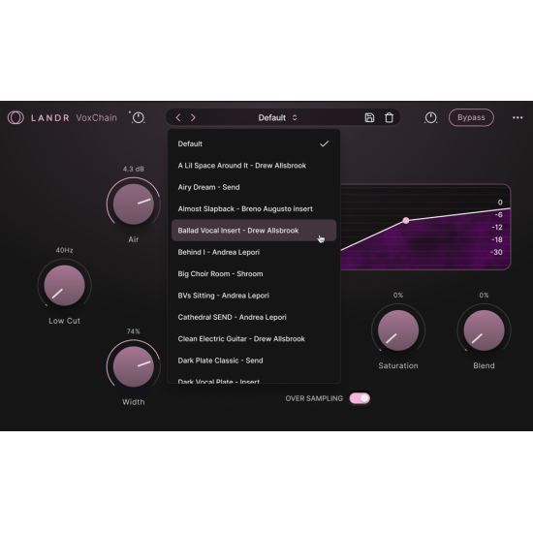The height and width of the screenshot is (533, 533).
Task: Pick Ballad Vocal Insert - Drew Allsbrook
Action: tap(254, 231)
